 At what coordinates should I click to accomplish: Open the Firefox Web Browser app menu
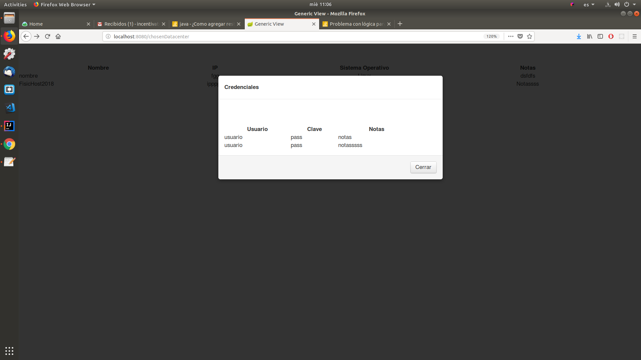tap(64, 4)
